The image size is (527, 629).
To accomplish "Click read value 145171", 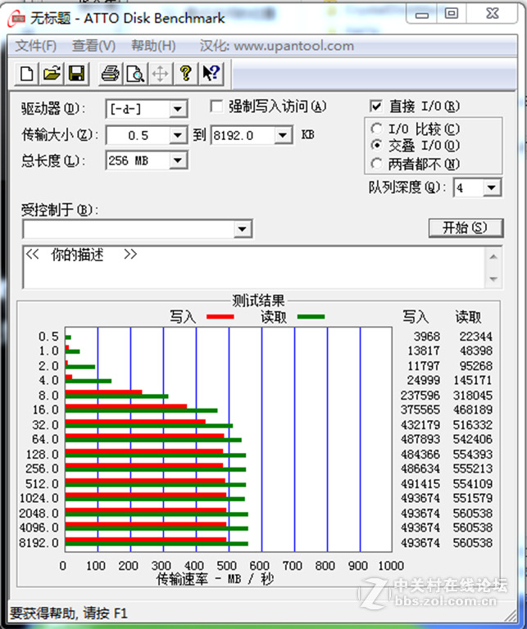I will [x=473, y=380].
